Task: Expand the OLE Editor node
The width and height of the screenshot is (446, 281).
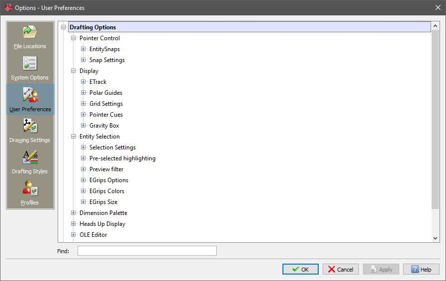Action: coord(74,235)
